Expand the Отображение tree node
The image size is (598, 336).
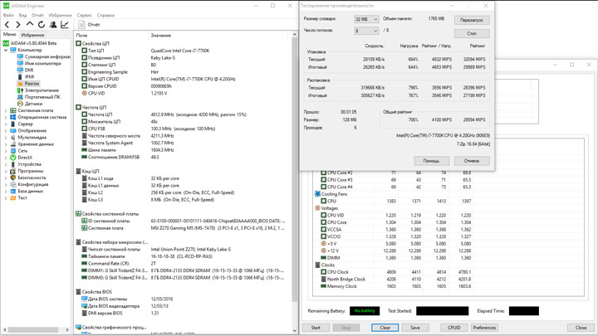(x=6, y=131)
